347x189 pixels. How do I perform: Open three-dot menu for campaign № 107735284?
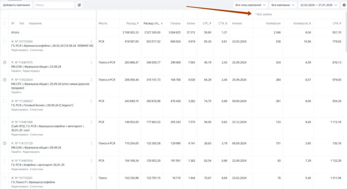click(91, 42)
